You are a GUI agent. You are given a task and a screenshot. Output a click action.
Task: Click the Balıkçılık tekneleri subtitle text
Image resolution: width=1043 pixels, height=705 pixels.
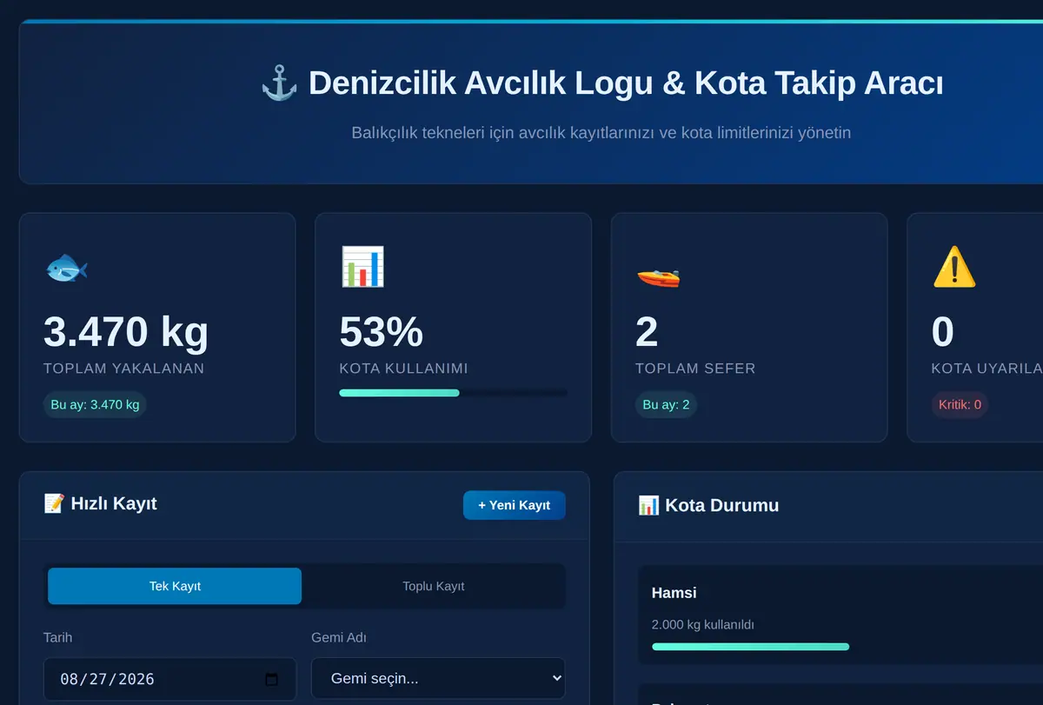click(601, 133)
